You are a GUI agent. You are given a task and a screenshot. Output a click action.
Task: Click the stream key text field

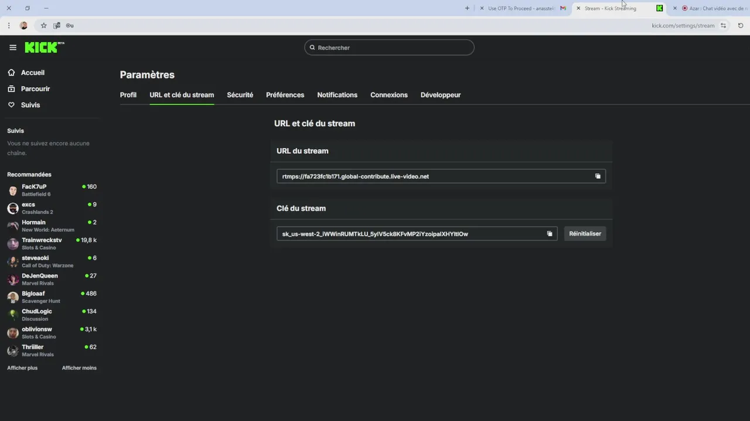click(x=417, y=234)
